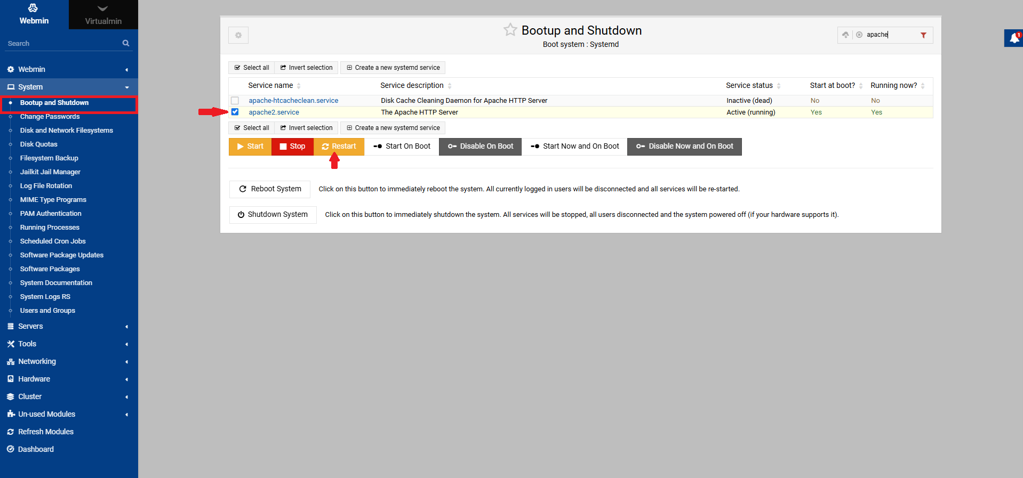Click Start Now and On Boot
This screenshot has width=1023, height=478.
click(x=575, y=147)
